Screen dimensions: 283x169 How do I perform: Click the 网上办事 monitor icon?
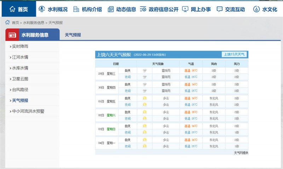tap(185, 9)
